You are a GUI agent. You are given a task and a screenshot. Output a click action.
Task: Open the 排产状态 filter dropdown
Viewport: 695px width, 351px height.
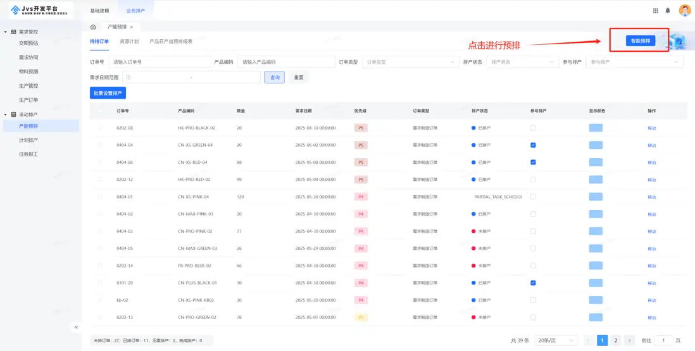pyautogui.click(x=522, y=62)
